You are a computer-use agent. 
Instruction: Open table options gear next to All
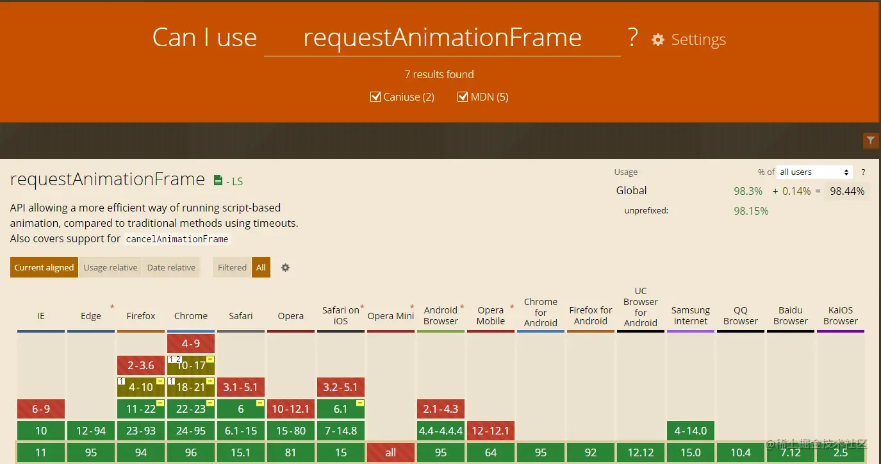285,267
